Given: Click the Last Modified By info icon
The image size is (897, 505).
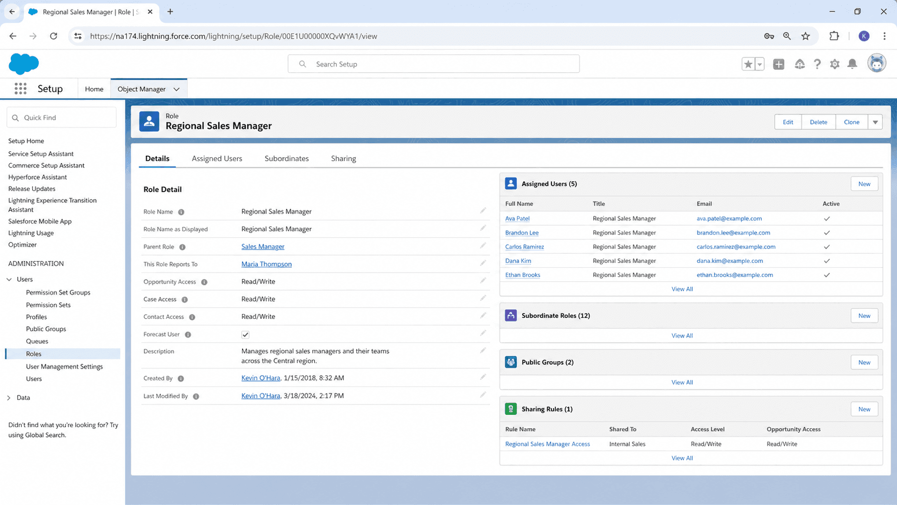Looking at the screenshot, I should click(x=196, y=396).
